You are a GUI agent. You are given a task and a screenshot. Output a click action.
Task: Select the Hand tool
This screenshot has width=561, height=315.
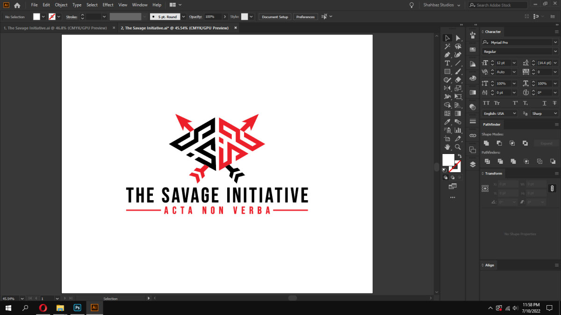pos(447,147)
